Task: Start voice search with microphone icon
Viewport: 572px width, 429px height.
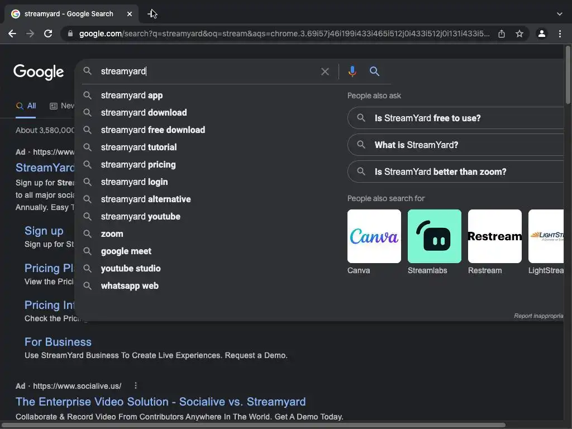Action: 352,71
